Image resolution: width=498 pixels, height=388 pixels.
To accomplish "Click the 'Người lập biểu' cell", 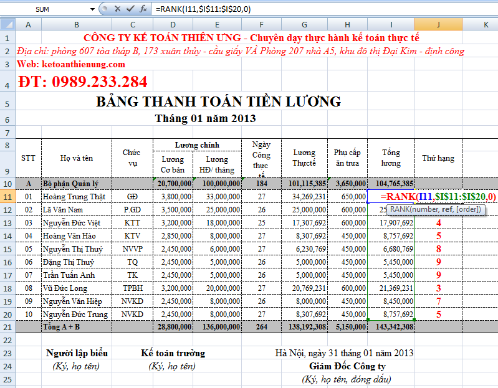I will point(77,353).
